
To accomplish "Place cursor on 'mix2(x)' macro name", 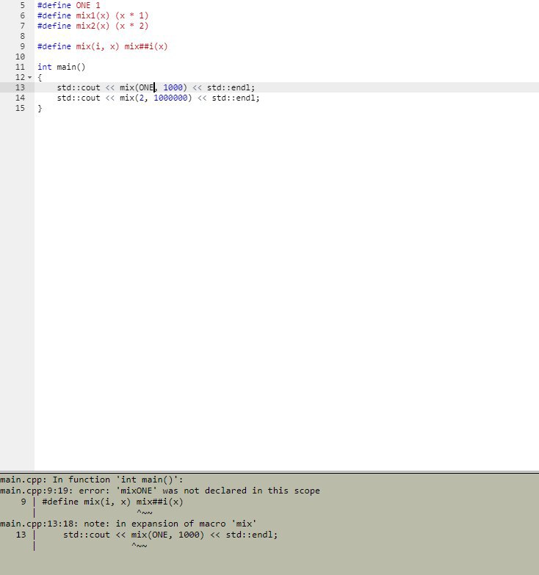I will coord(93,26).
